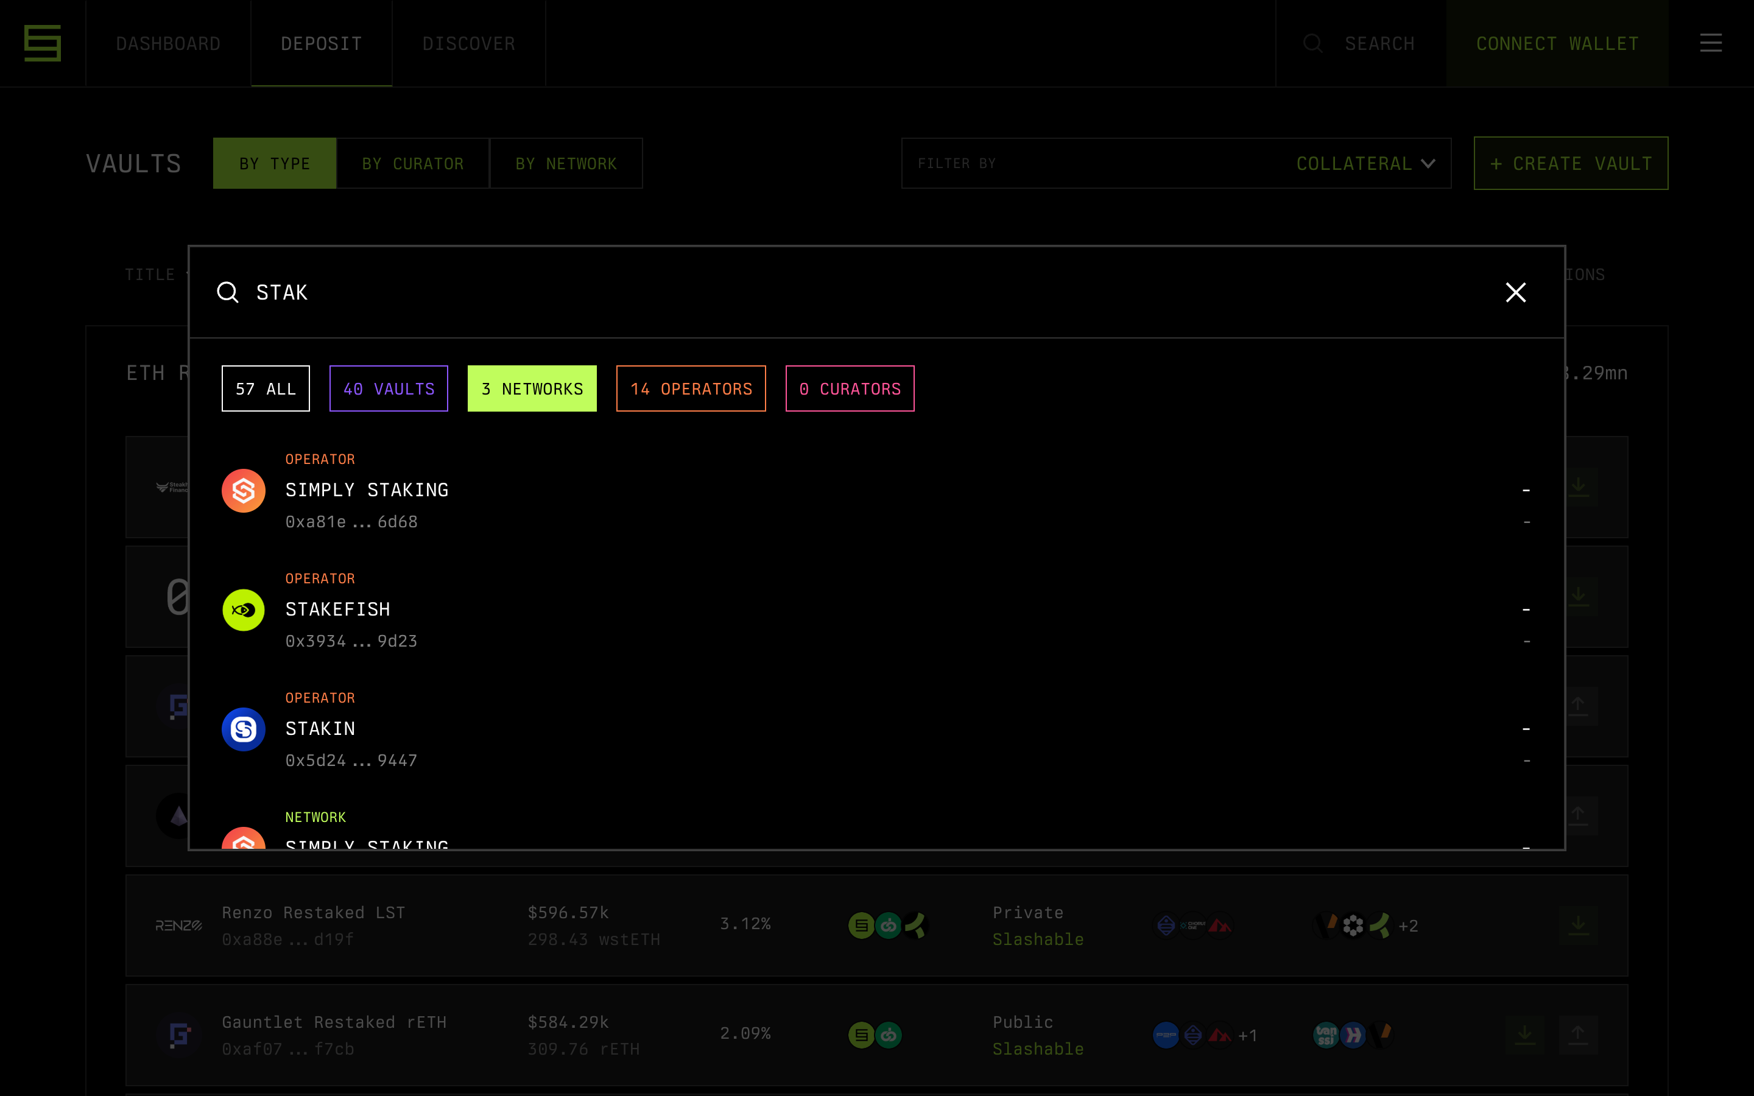The image size is (1754, 1096).
Task: Close the search dialog with X
Action: click(1515, 292)
